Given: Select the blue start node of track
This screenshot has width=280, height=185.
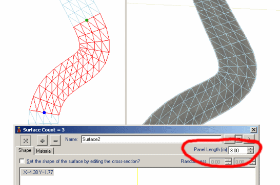Looking at the screenshot, I should tap(44, 112).
